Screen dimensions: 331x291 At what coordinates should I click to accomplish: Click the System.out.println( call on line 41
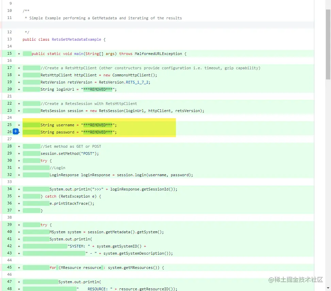point(71,239)
